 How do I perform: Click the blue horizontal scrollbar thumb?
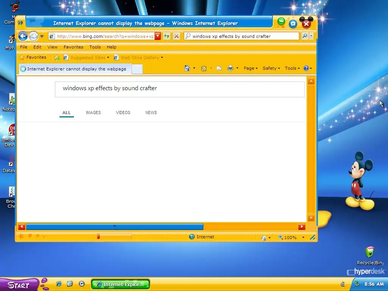115,227
